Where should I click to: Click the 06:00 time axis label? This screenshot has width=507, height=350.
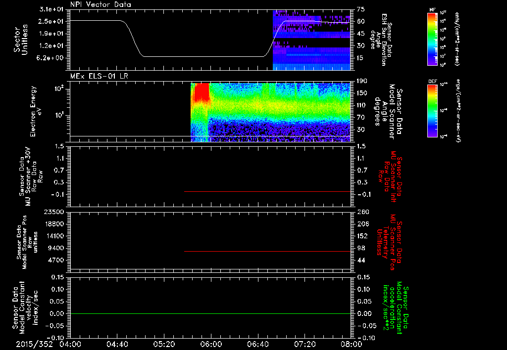tap(211, 344)
